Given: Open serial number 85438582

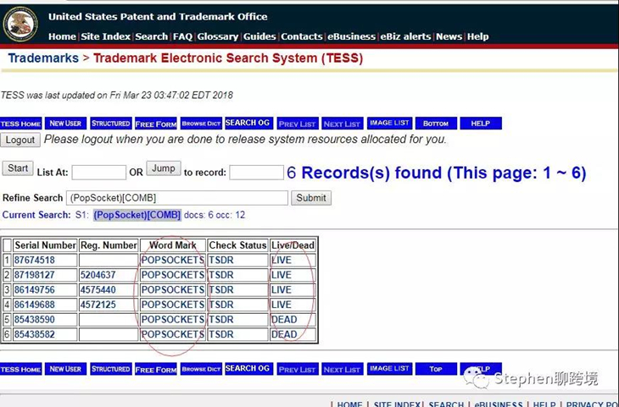Looking at the screenshot, I should [x=35, y=334].
